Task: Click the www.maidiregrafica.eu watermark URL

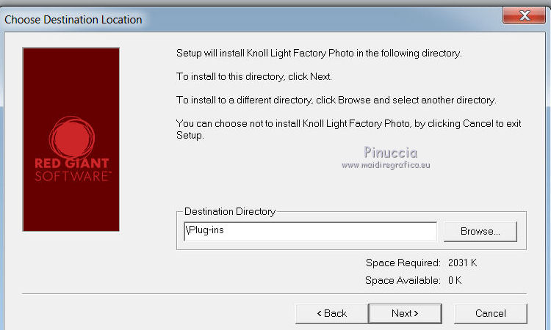Action: click(x=386, y=165)
